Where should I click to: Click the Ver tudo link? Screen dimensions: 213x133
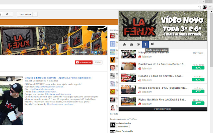pyautogui.click(x=114, y=114)
